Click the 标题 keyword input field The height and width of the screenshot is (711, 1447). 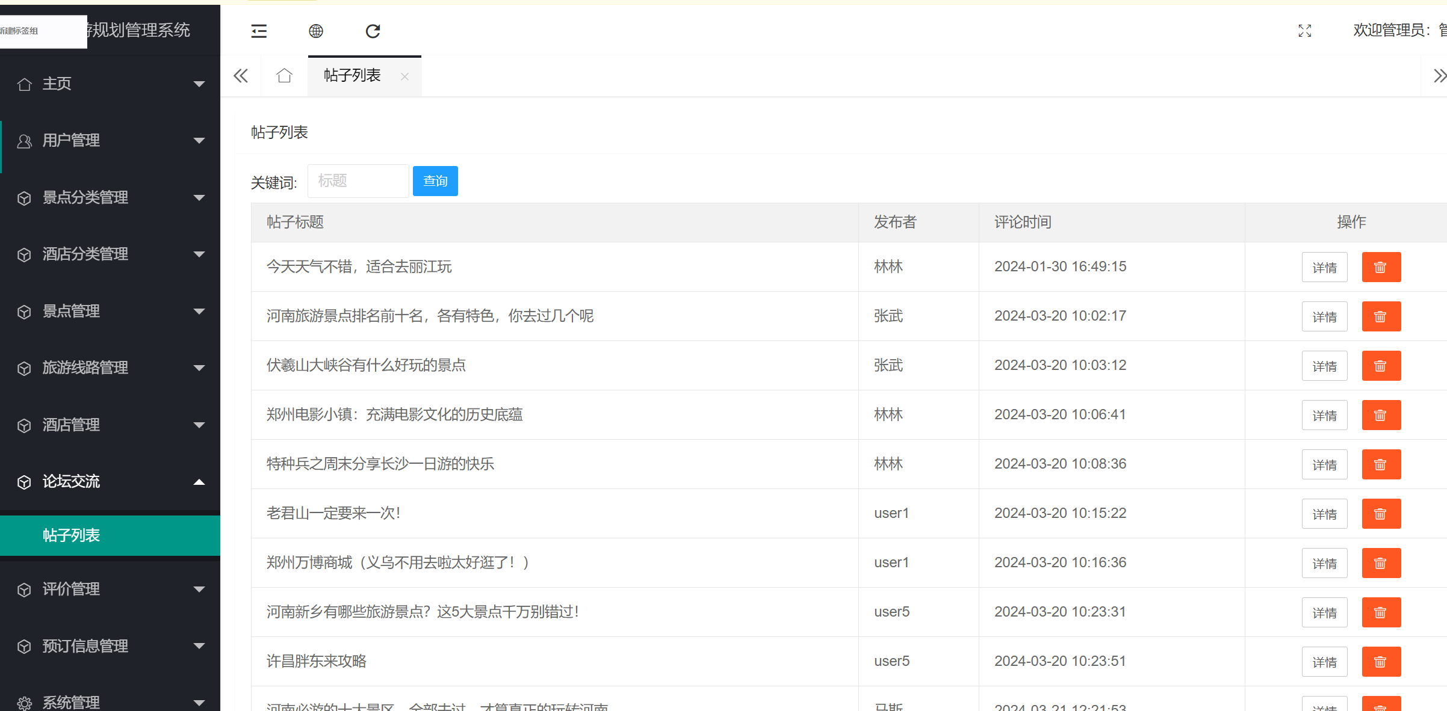[358, 180]
